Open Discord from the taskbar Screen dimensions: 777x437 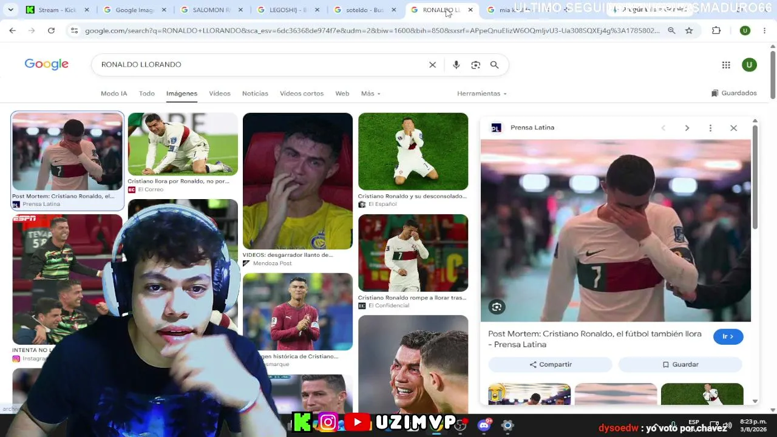coord(484,424)
